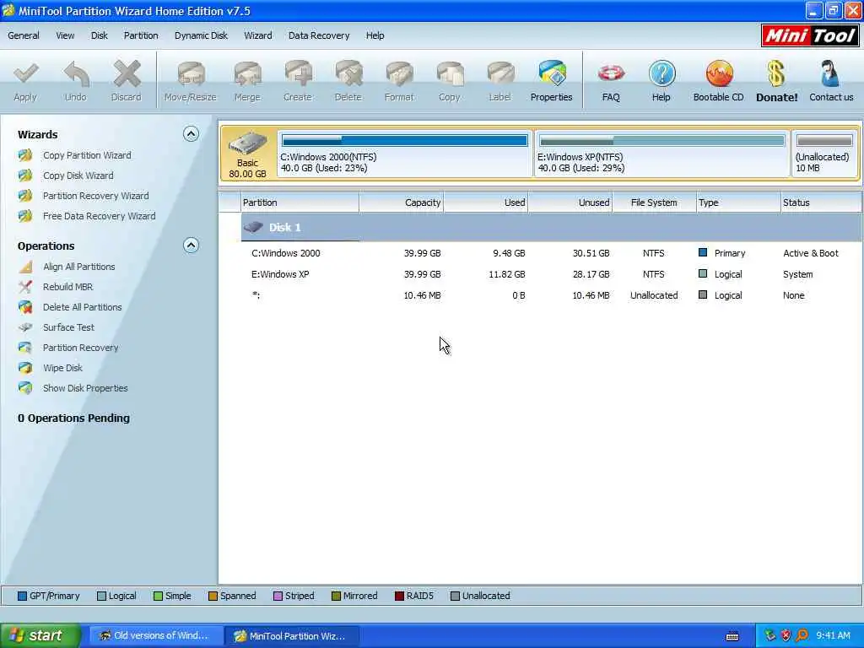
Task: Sort by the Used column header
Action: tap(486, 202)
